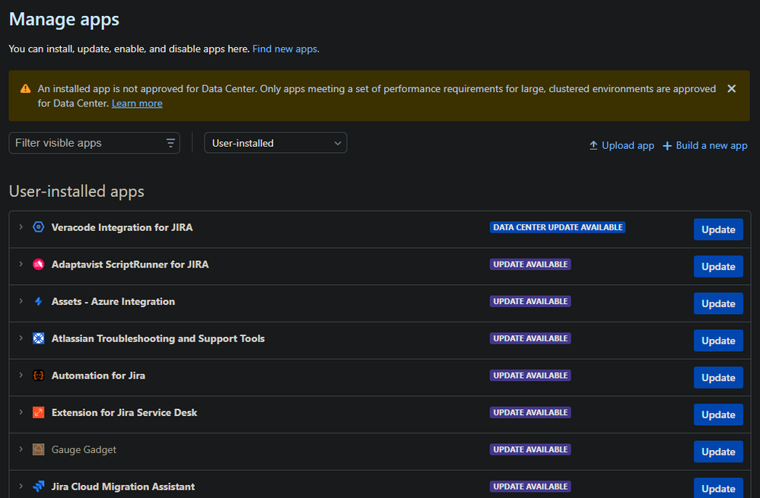This screenshot has width=760, height=498.
Task: Update Veracode Integration for JIRA
Action: [718, 230]
